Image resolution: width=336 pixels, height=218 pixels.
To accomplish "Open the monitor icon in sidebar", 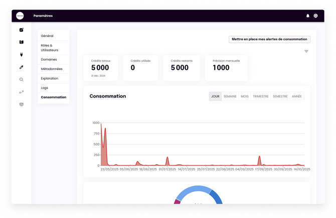I will pyautogui.click(x=22, y=104).
